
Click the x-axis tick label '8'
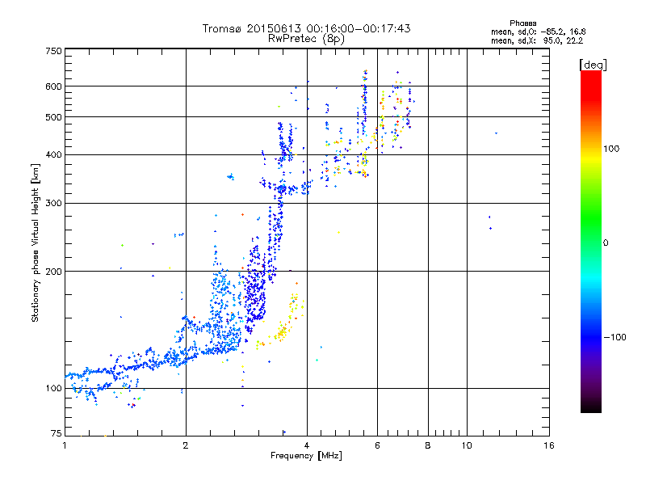click(428, 445)
